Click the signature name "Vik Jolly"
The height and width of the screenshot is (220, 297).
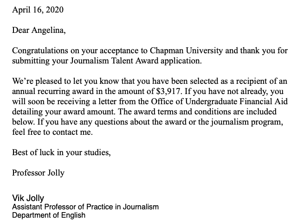[x=28, y=198]
